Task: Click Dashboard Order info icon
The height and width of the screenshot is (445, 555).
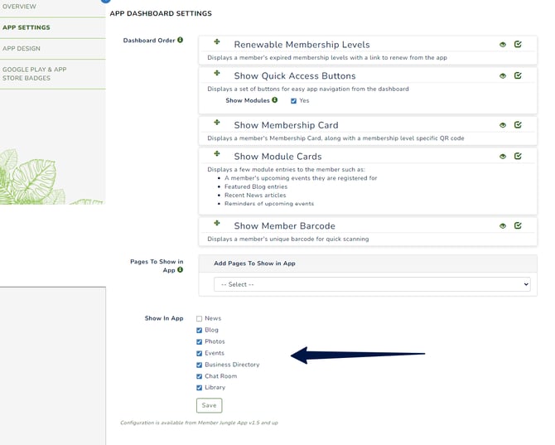Action: click(181, 40)
